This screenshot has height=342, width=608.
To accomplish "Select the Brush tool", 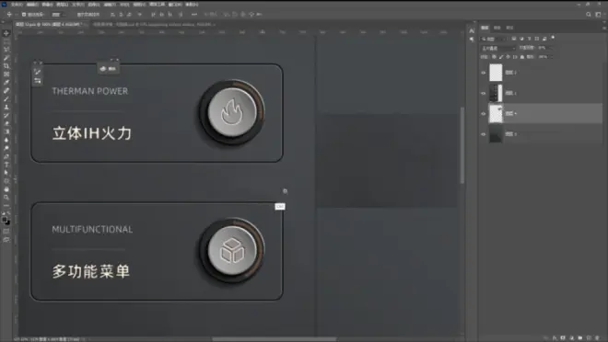I will (x=6, y=99).
